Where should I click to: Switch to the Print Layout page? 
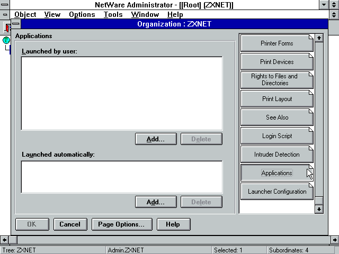(277, 99)
